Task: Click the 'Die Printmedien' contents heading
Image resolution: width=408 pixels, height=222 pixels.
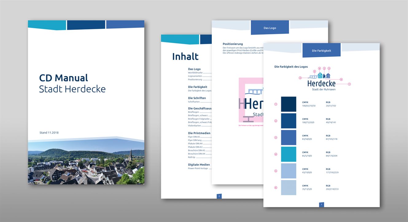Action: point(199,133)
